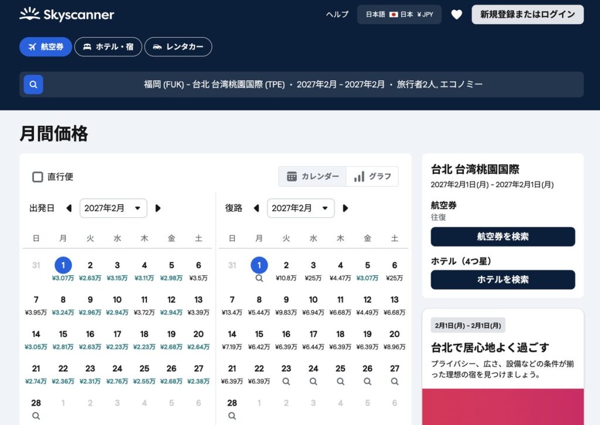Open the ヘルプ link
Screen dimensions: 600x425
pyautogui.click(x=337, y=15)
